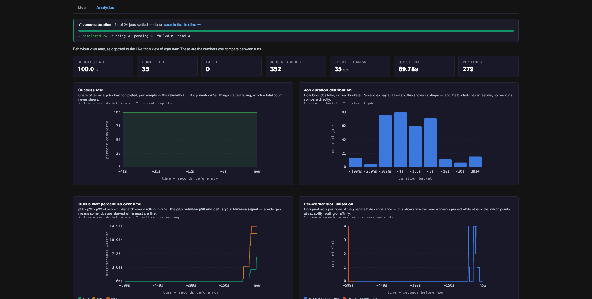Select the Analytics tab
592x299 pixels.
point(105,8)
